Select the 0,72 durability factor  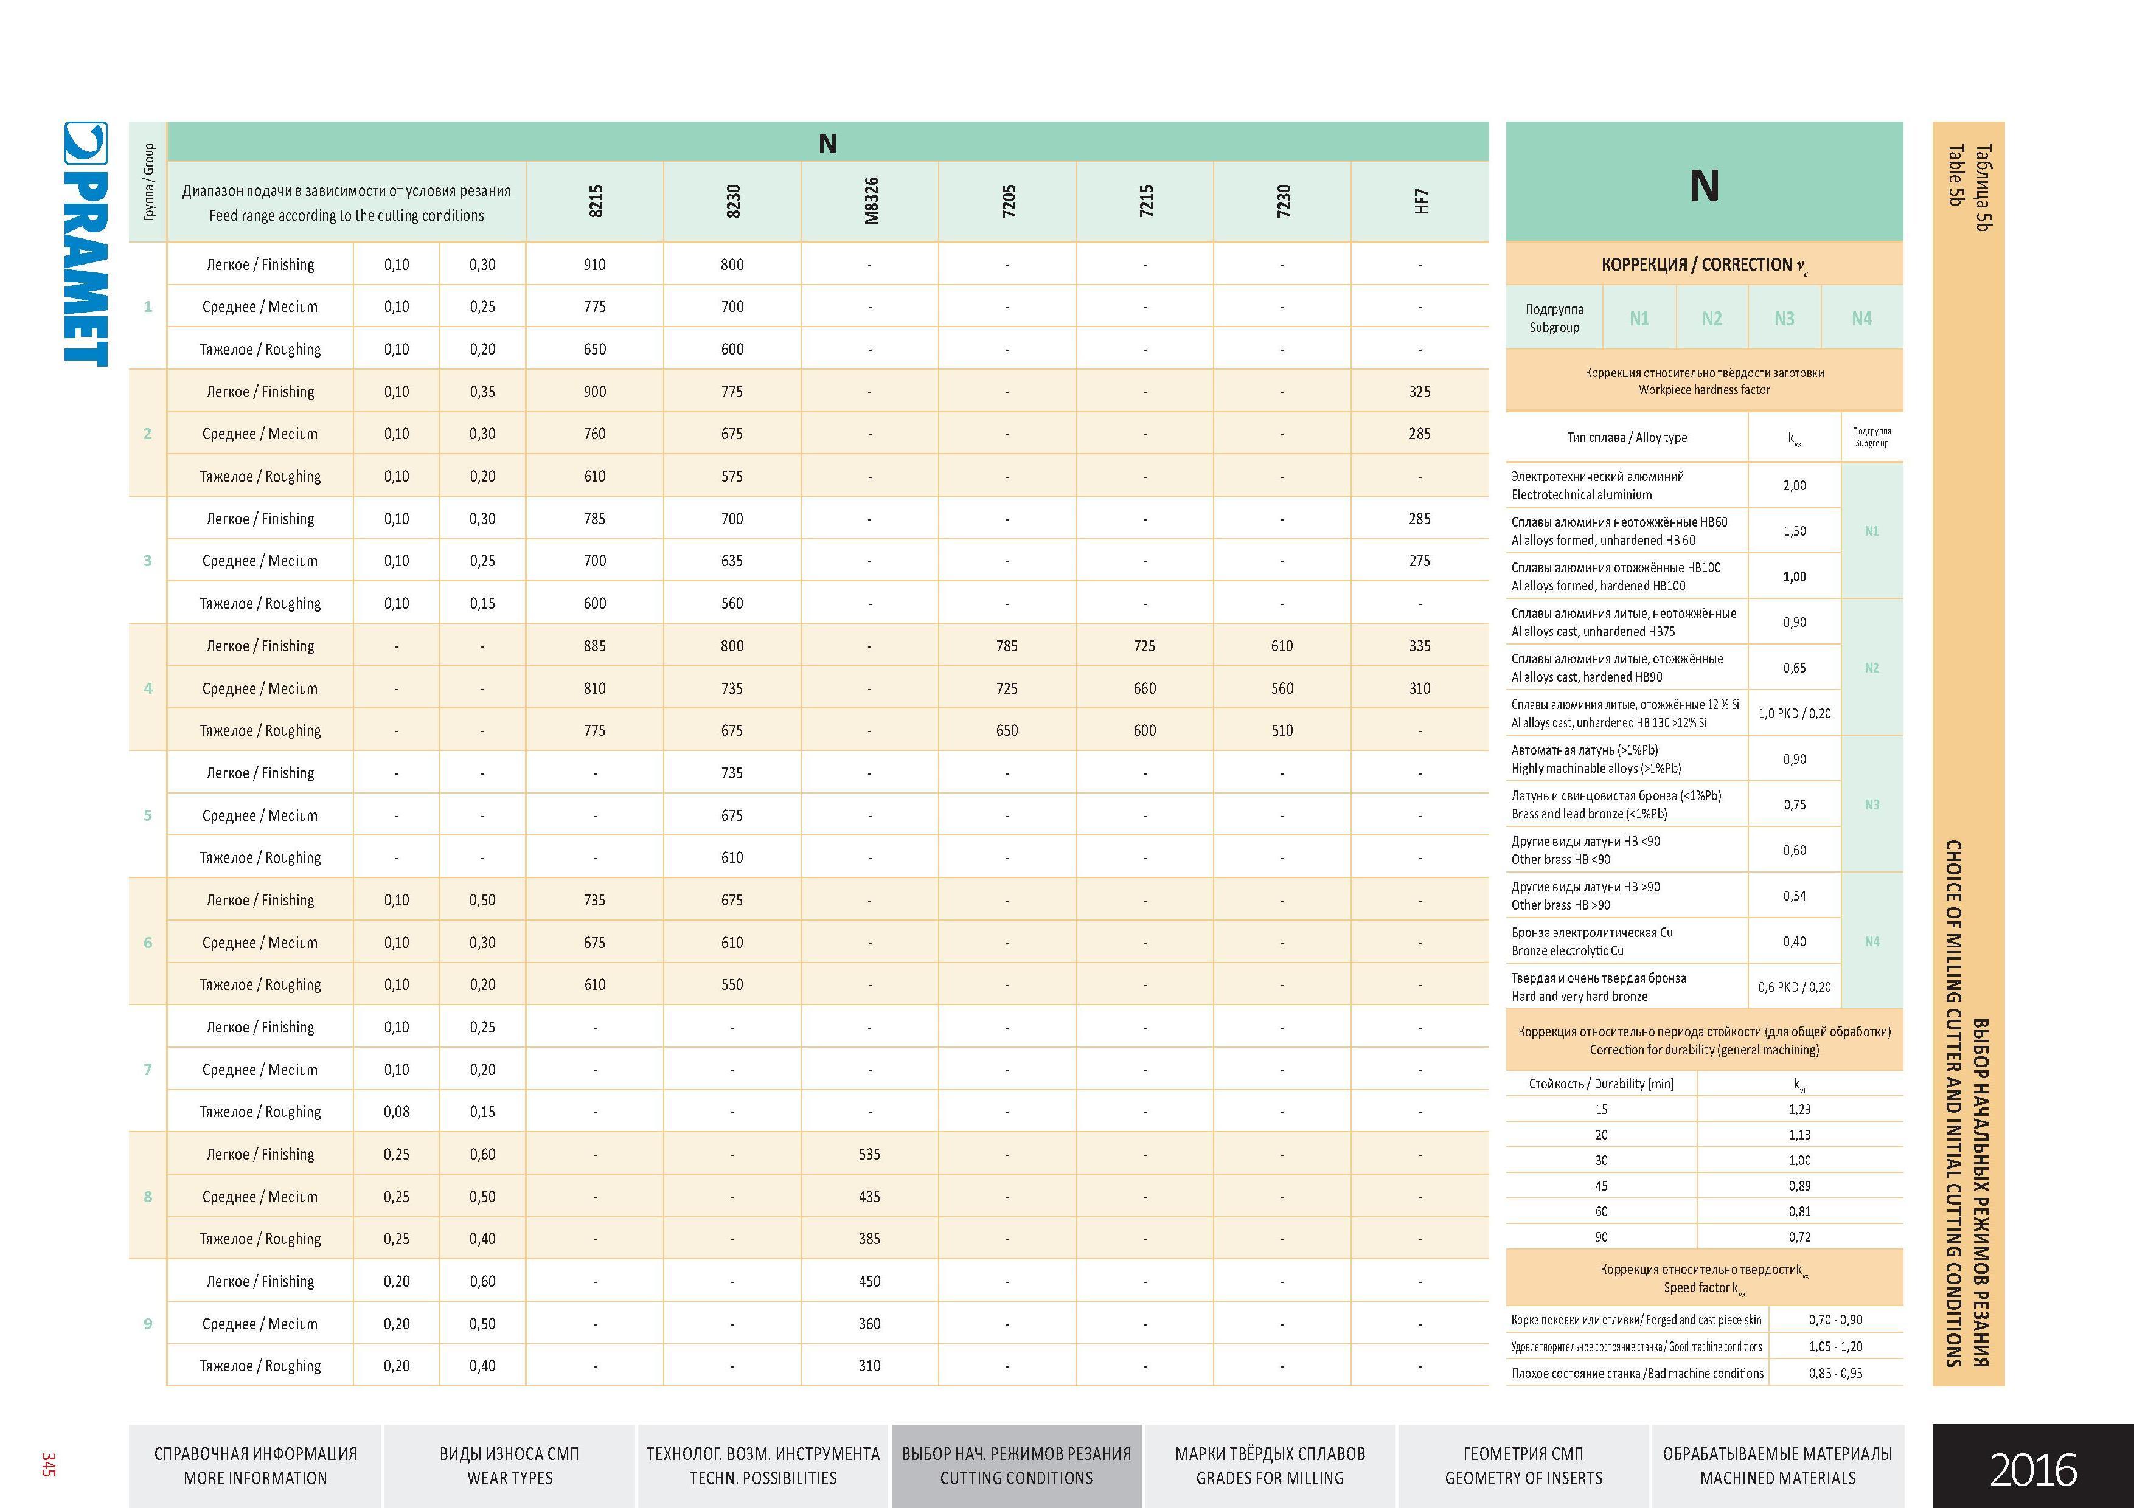[1799, 1237]
